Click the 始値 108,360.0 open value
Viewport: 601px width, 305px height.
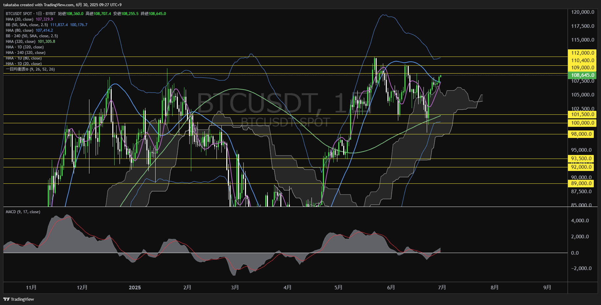71,14
